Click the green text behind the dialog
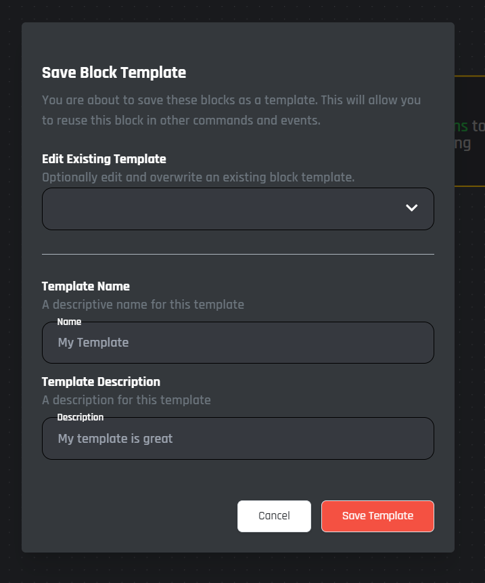 [461, 126]
